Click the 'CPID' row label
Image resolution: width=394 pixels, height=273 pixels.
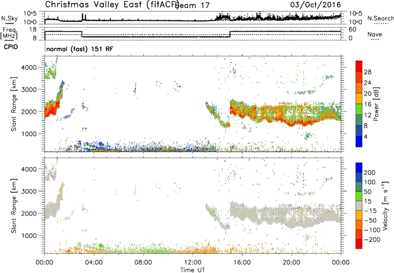click(x=11, y=47)
